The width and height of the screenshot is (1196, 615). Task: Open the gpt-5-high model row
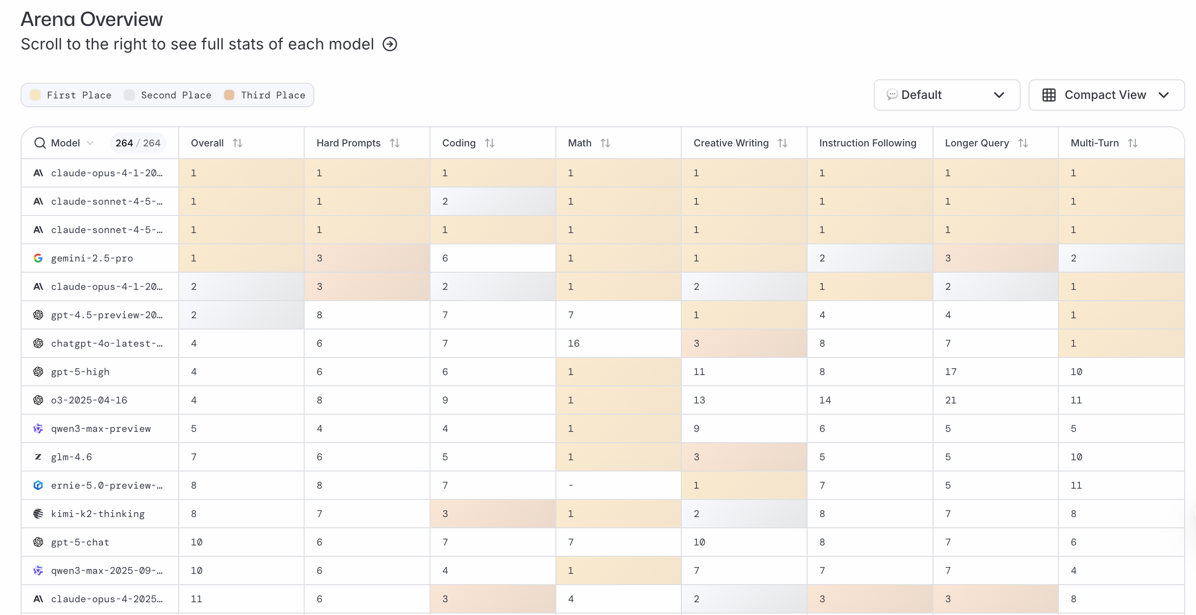[x=80, y=372]
